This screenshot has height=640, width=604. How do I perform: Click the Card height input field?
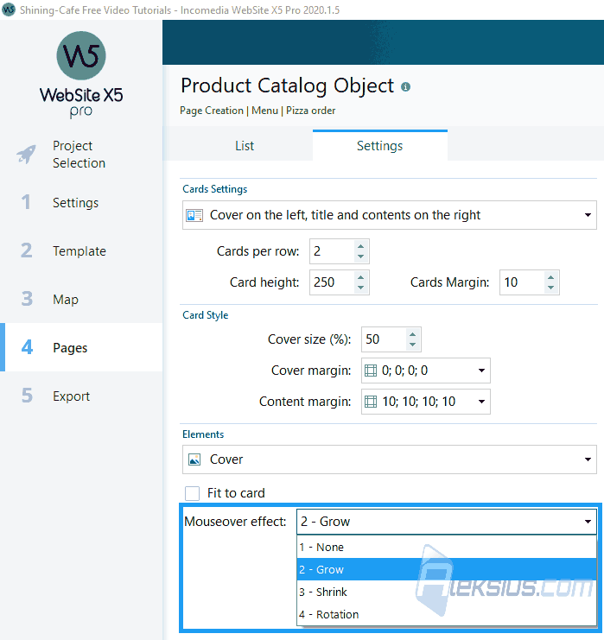[x=333, y=282]
